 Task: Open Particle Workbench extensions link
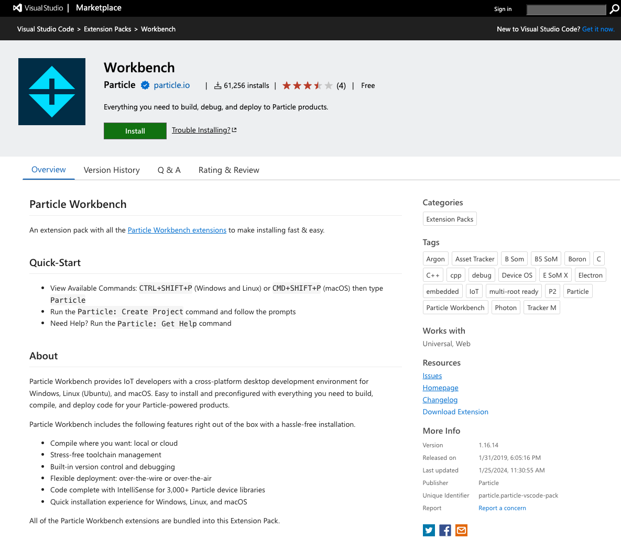[x=177, y=230]
